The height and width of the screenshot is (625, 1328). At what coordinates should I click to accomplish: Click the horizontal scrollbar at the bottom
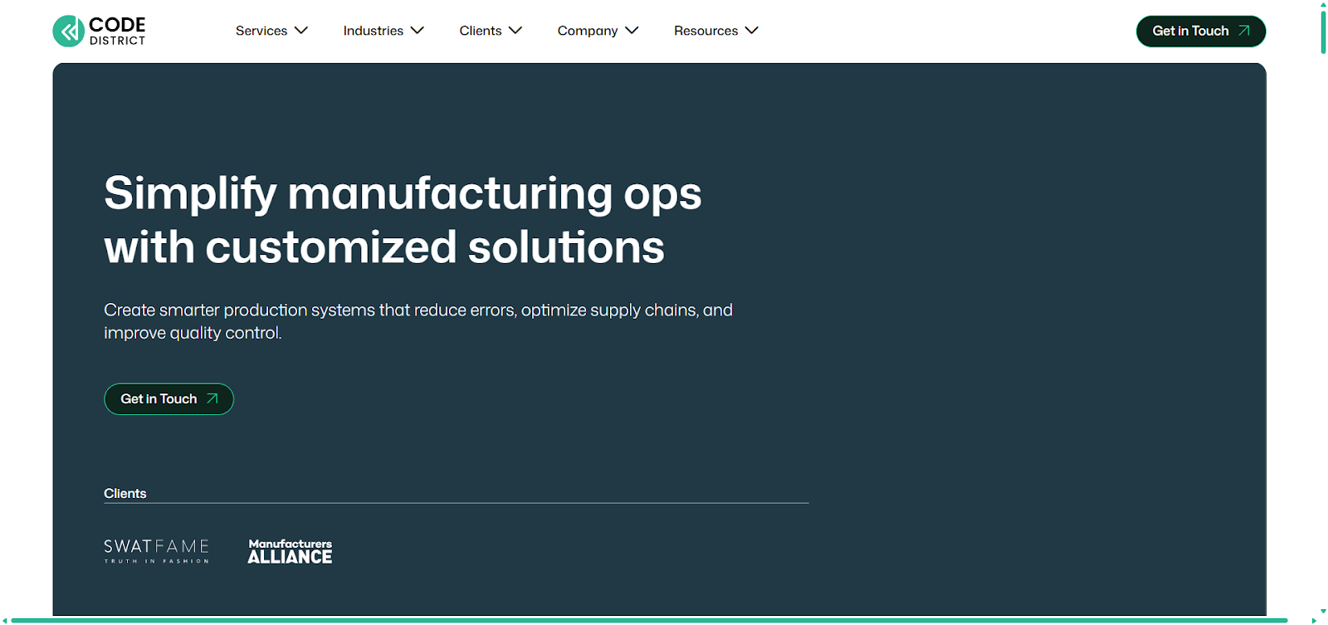click(x=649, y=620)
